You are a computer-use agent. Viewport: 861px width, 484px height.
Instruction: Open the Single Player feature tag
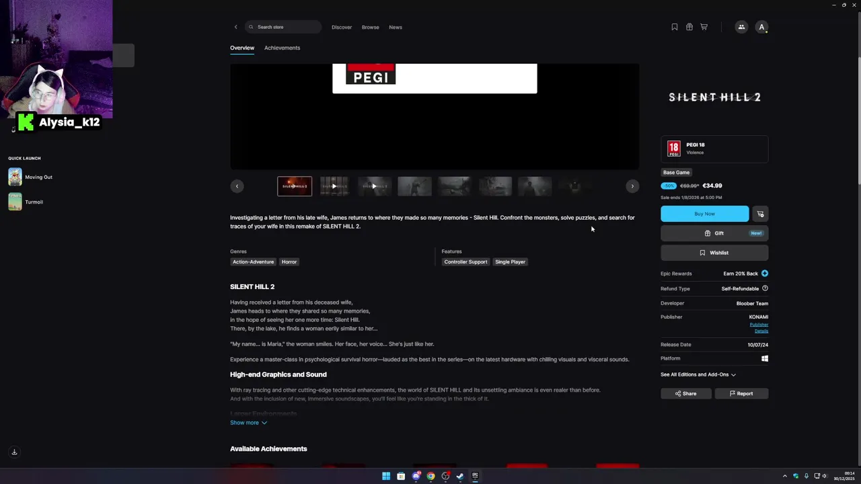(x=510, y=261)
